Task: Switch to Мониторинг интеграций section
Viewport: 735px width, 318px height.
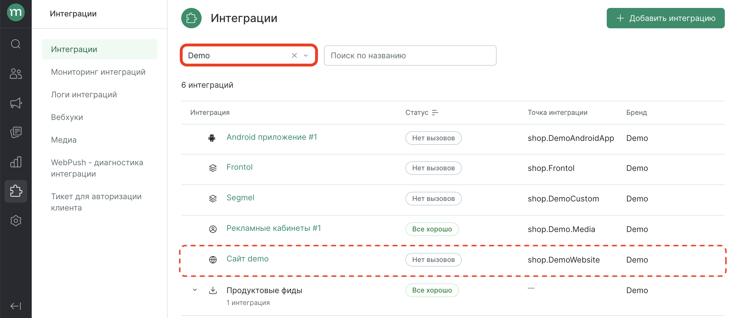Action: point(98,72)
